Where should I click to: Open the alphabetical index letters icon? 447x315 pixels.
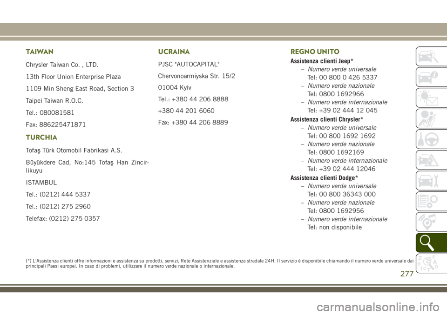[x=431, y=264]
